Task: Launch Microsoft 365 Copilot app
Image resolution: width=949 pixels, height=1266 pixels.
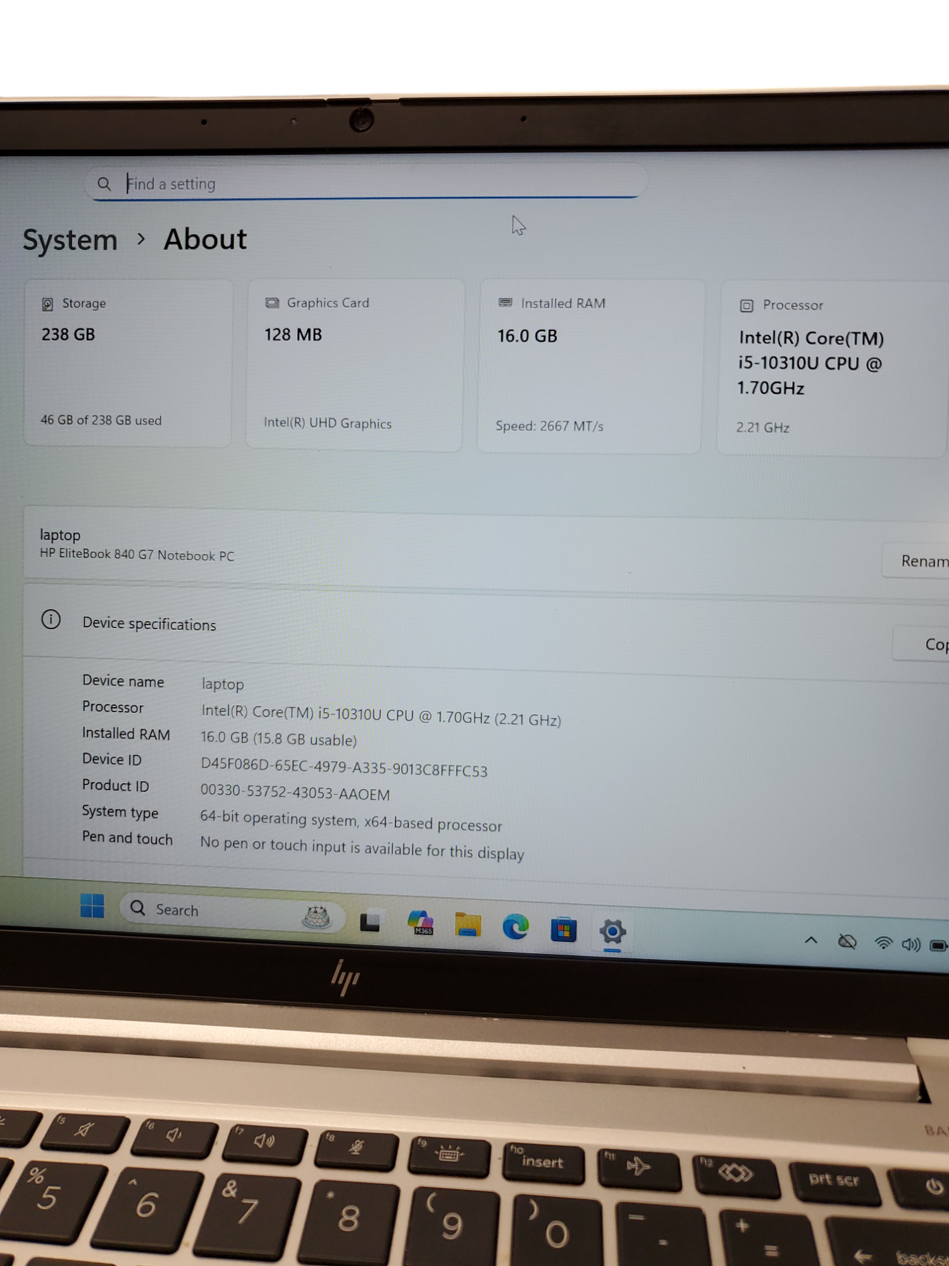Action: coord(420,924)
